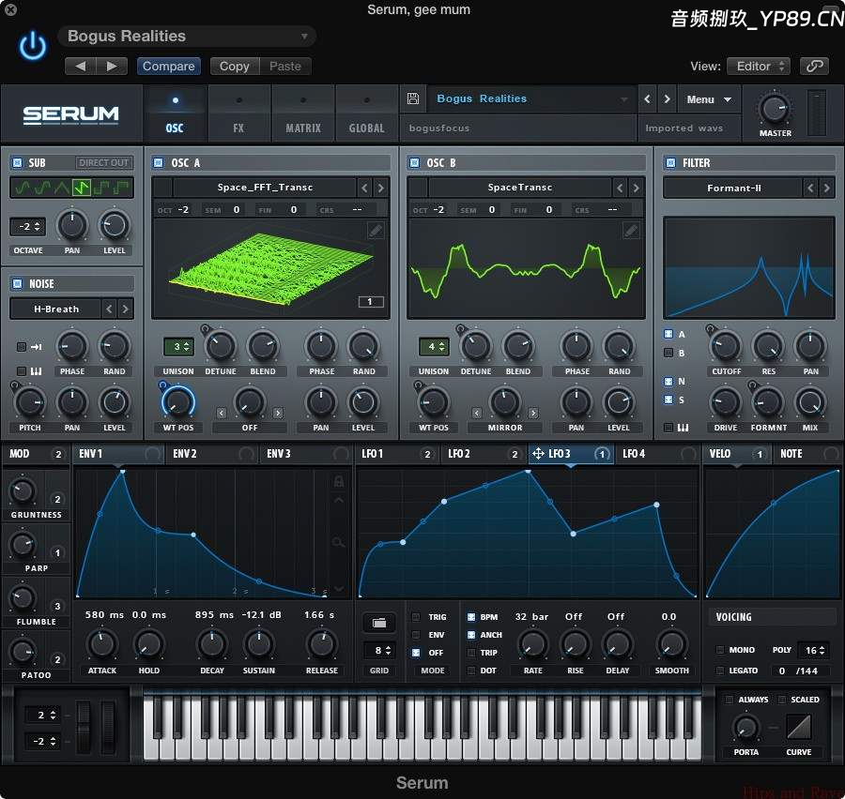Screen dimensions: 845x799
Task: Click the save preset disk icon
Action: click(x=413, y=98)
